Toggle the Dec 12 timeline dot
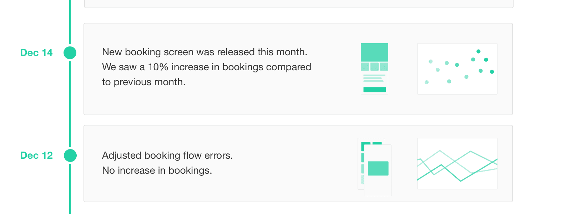The image size is (571, 214). click(x=70, y=155)
